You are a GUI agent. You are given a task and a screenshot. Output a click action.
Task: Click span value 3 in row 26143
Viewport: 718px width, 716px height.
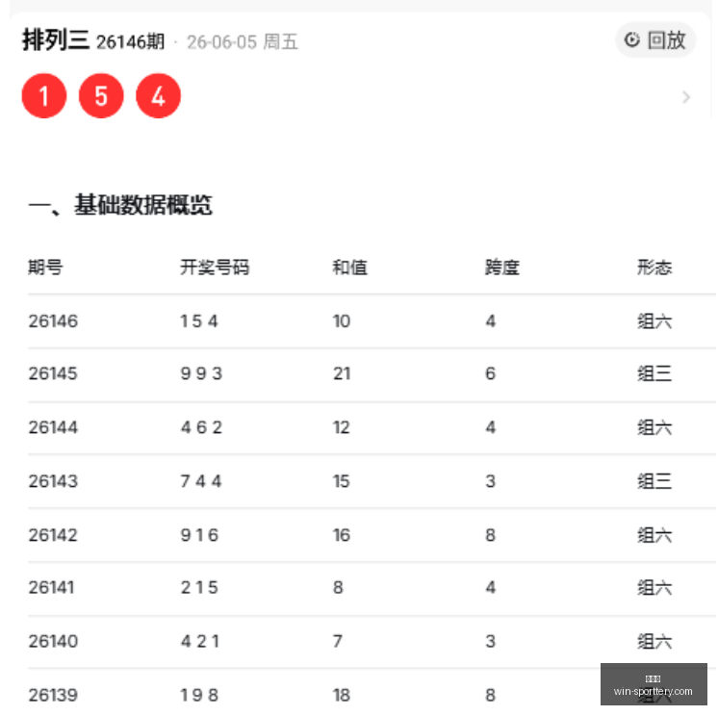click(491, 481)
